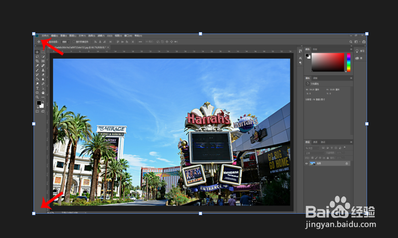Select the Paint Bucket tool

pyautogui.click(x=37, y=79)
